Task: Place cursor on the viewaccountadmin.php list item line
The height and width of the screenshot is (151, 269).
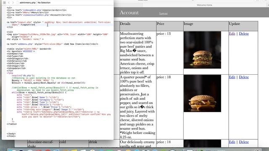Action: [39, 15]
